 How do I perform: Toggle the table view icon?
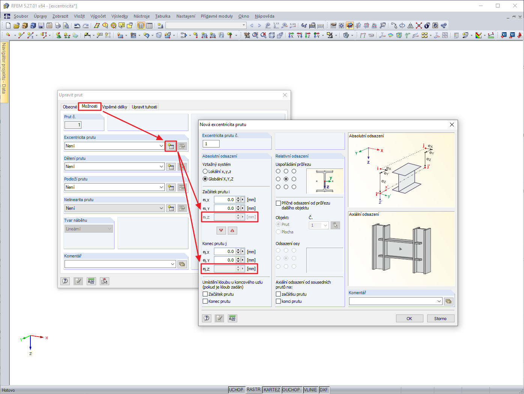tap(149, 26)
